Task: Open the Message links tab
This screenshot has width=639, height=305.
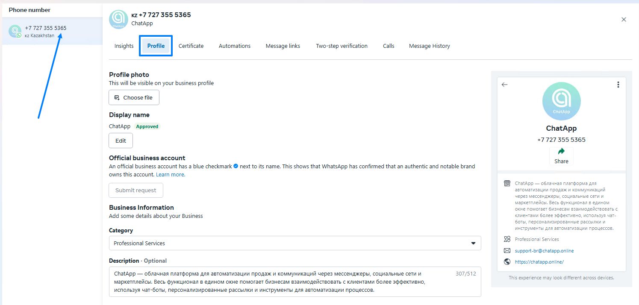Action: (283, 46)
